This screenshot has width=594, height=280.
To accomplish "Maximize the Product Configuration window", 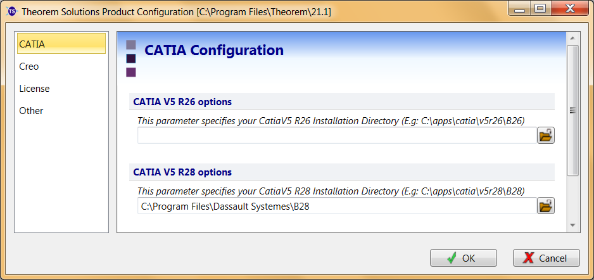I will [540, 8].
